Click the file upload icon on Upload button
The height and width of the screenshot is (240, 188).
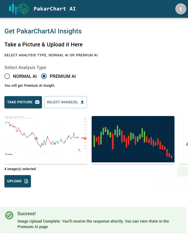click(x=26, y=181)
